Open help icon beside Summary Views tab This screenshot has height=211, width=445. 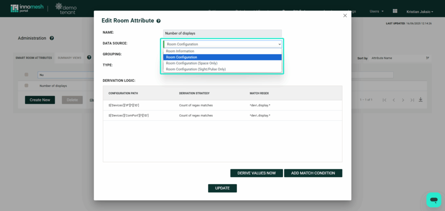tap(89, 57)
